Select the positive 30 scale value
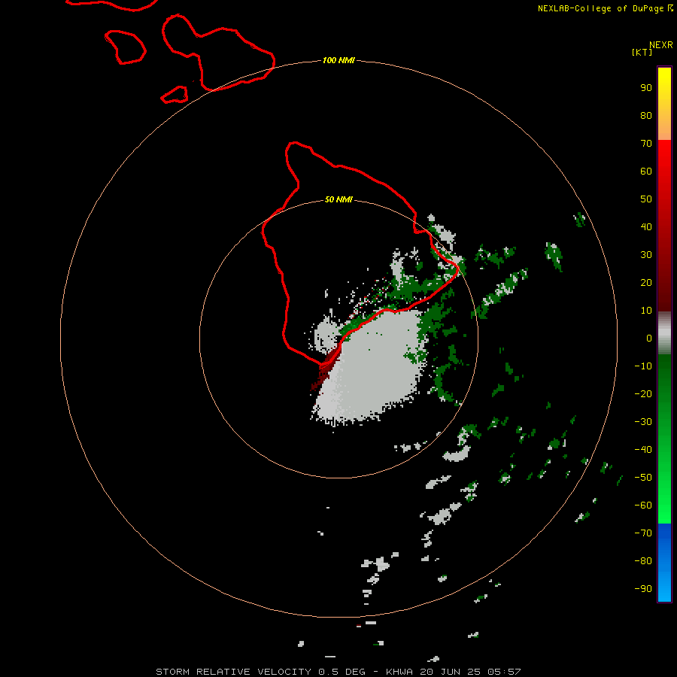This screenshot has height=677, width=677. coord(646,255)
